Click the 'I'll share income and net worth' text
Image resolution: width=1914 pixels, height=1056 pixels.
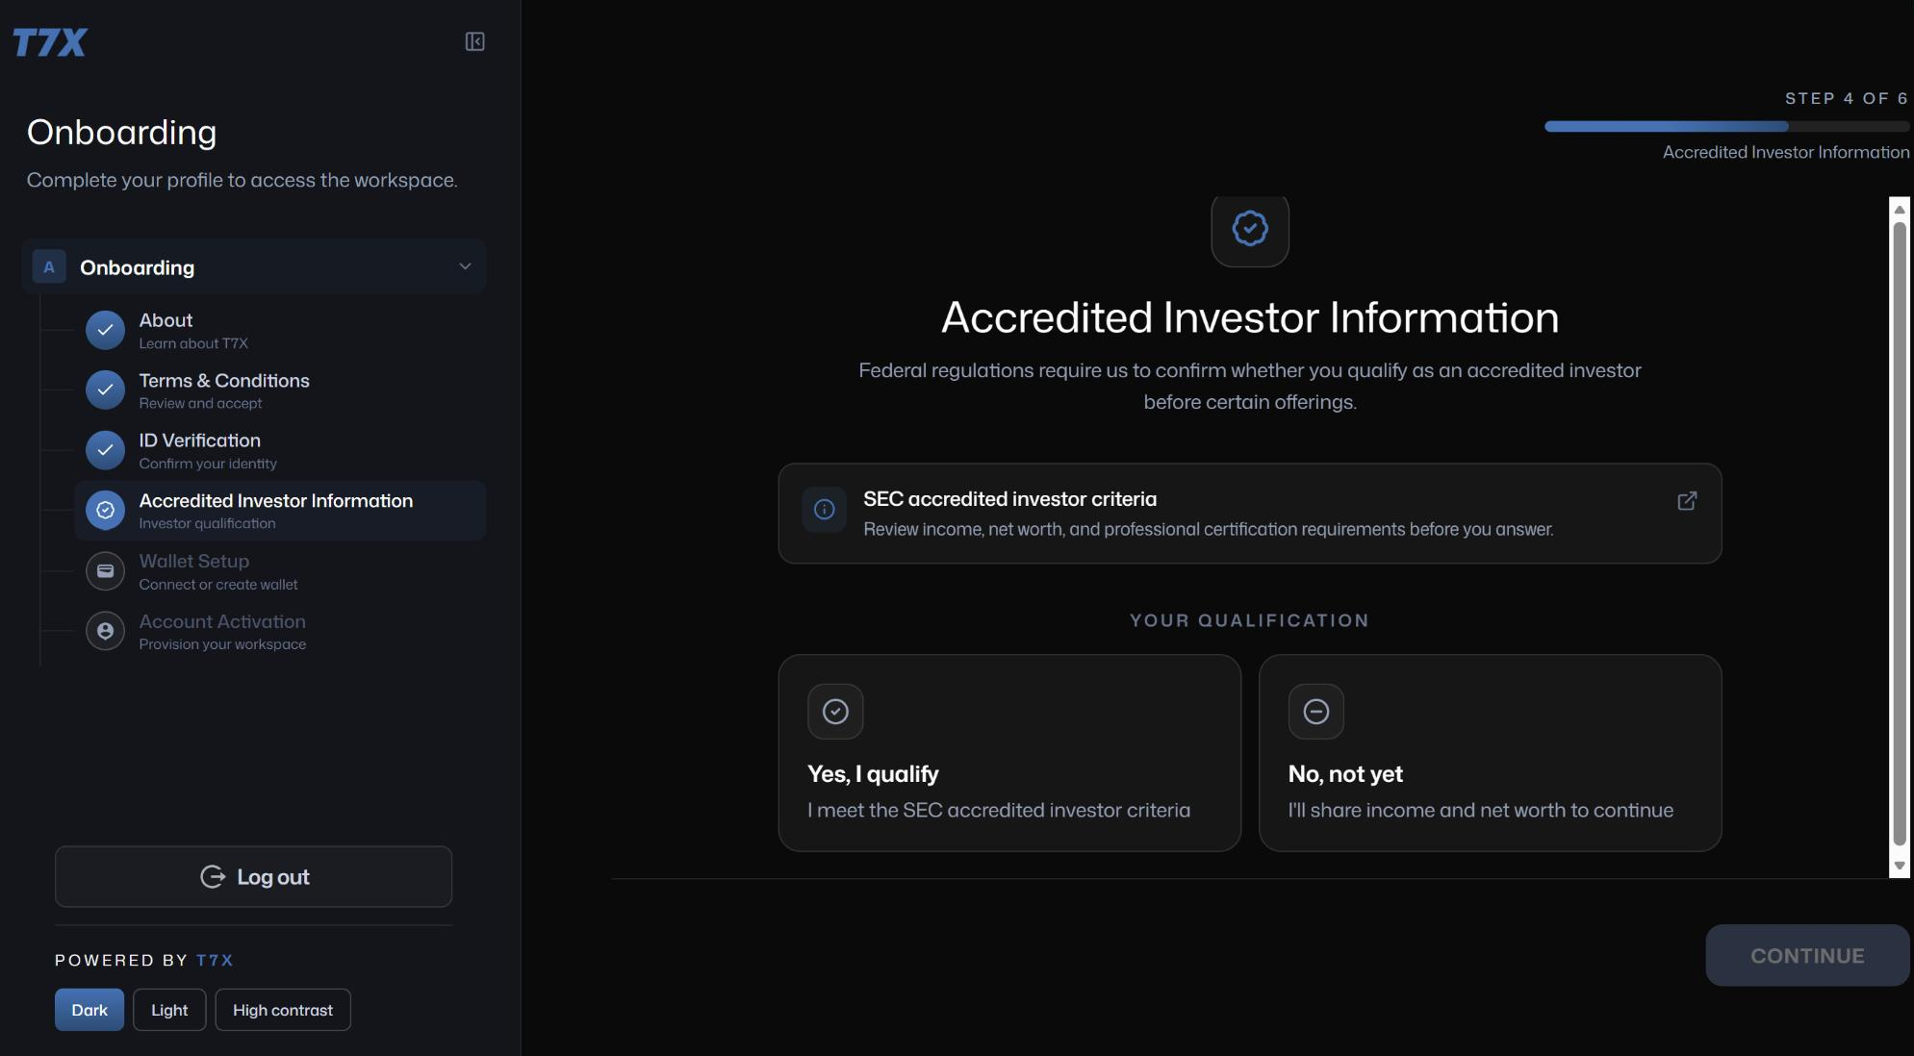1480,810
